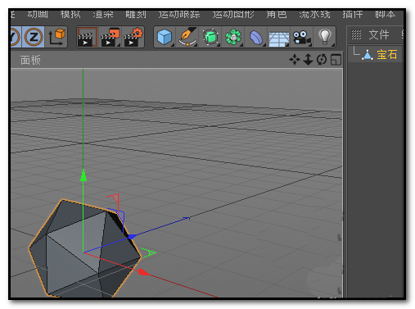Click the blue Z-axis arrow handle
This screenshot has height=309, width=415.
click(133, 236)
